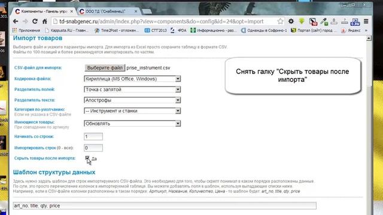Click the Шаблон структуры данных heading

(x=54, y=173)
